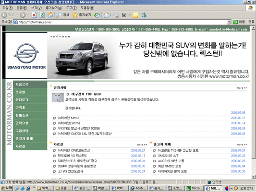Open back button history dropdown arrow

click(x=17, y=15)
